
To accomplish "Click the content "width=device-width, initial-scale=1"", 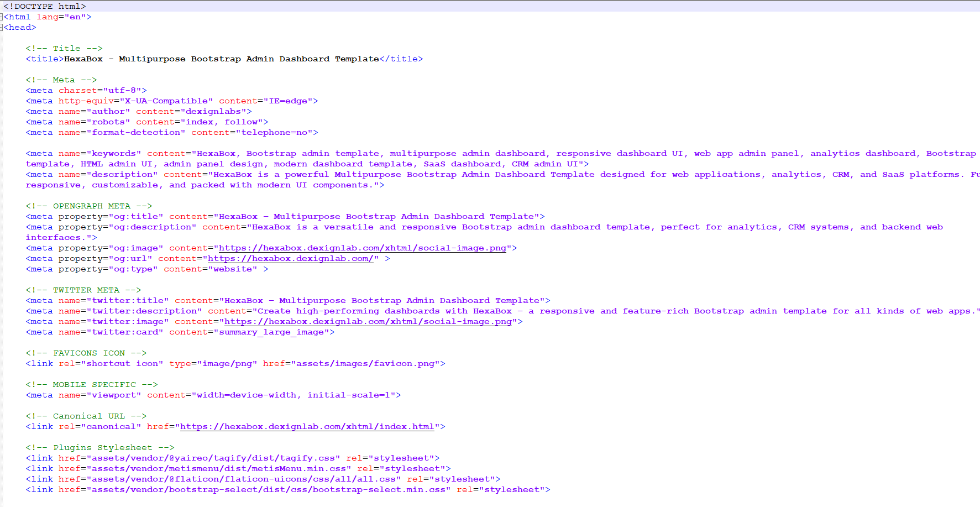I will [294, 395].
